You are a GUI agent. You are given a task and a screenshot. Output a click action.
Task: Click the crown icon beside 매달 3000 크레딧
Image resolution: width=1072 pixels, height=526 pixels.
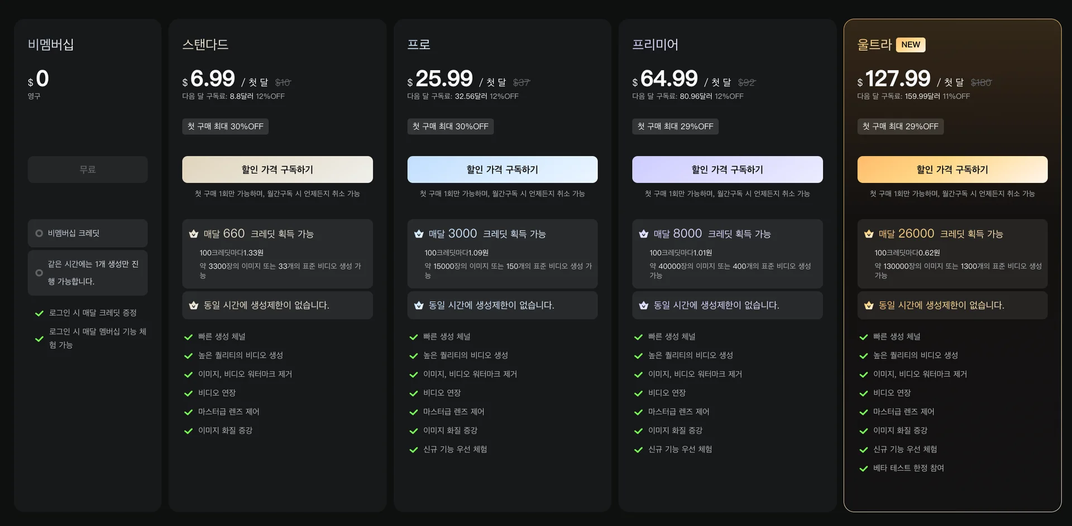point(419,234)
